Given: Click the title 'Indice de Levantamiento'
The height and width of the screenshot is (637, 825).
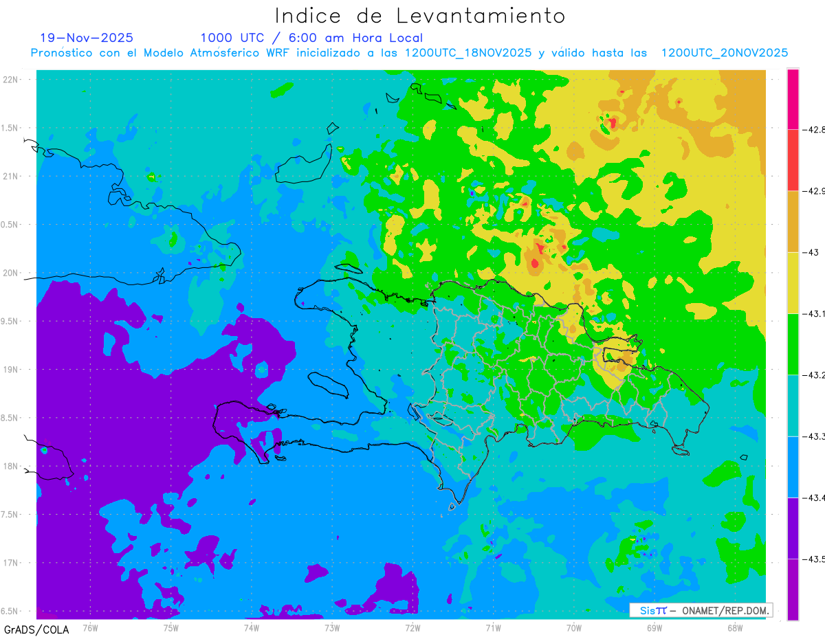Looking at the screenshot, I should click(420, 16).
